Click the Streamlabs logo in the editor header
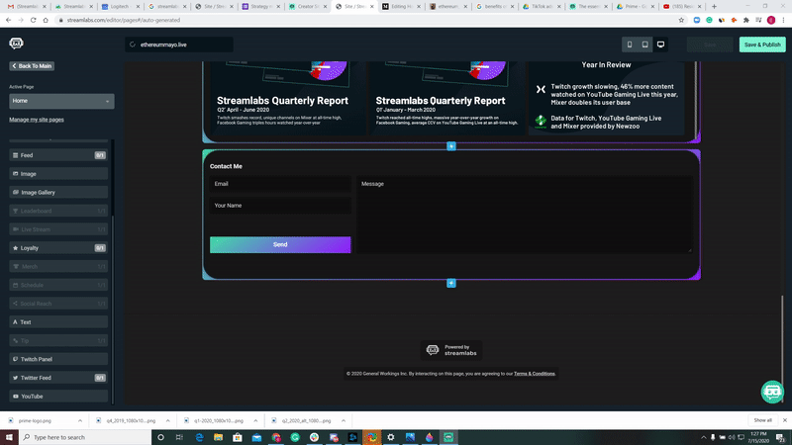The image size is (792, 445). pyautogui.click(x=16, y=44)
